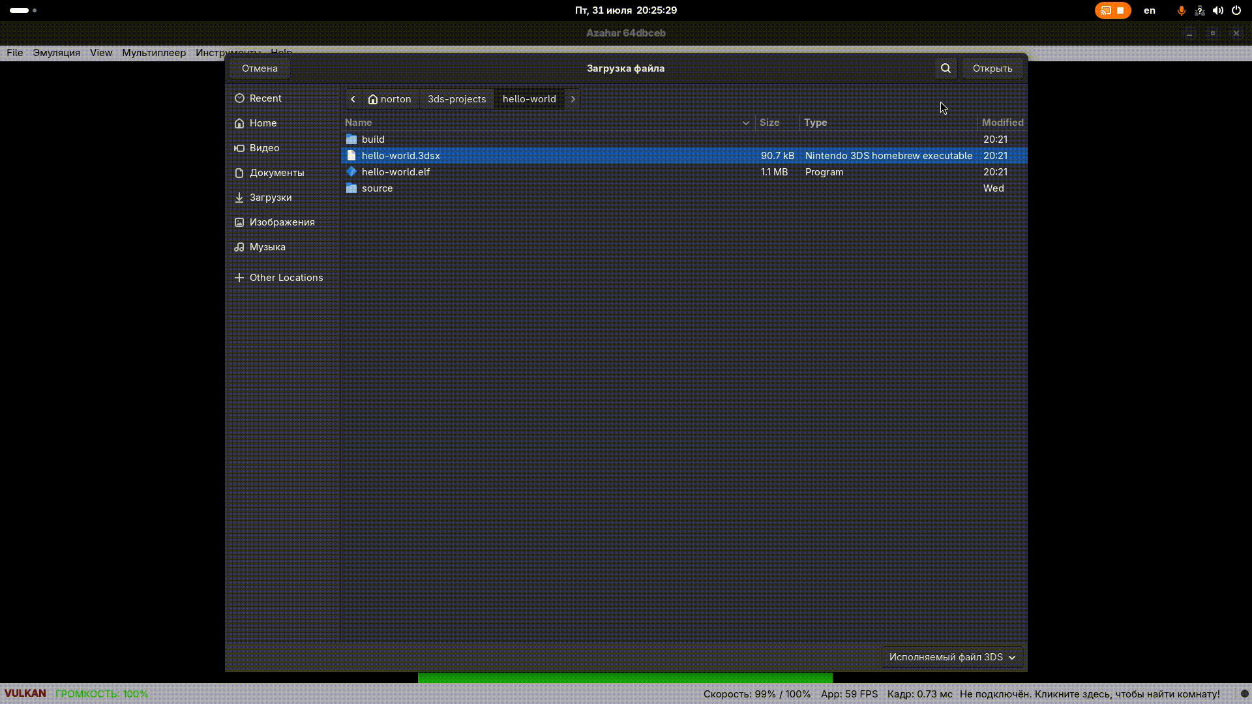
Task: Click the home icon in norton breadcrumb
Action: (373, 99)
